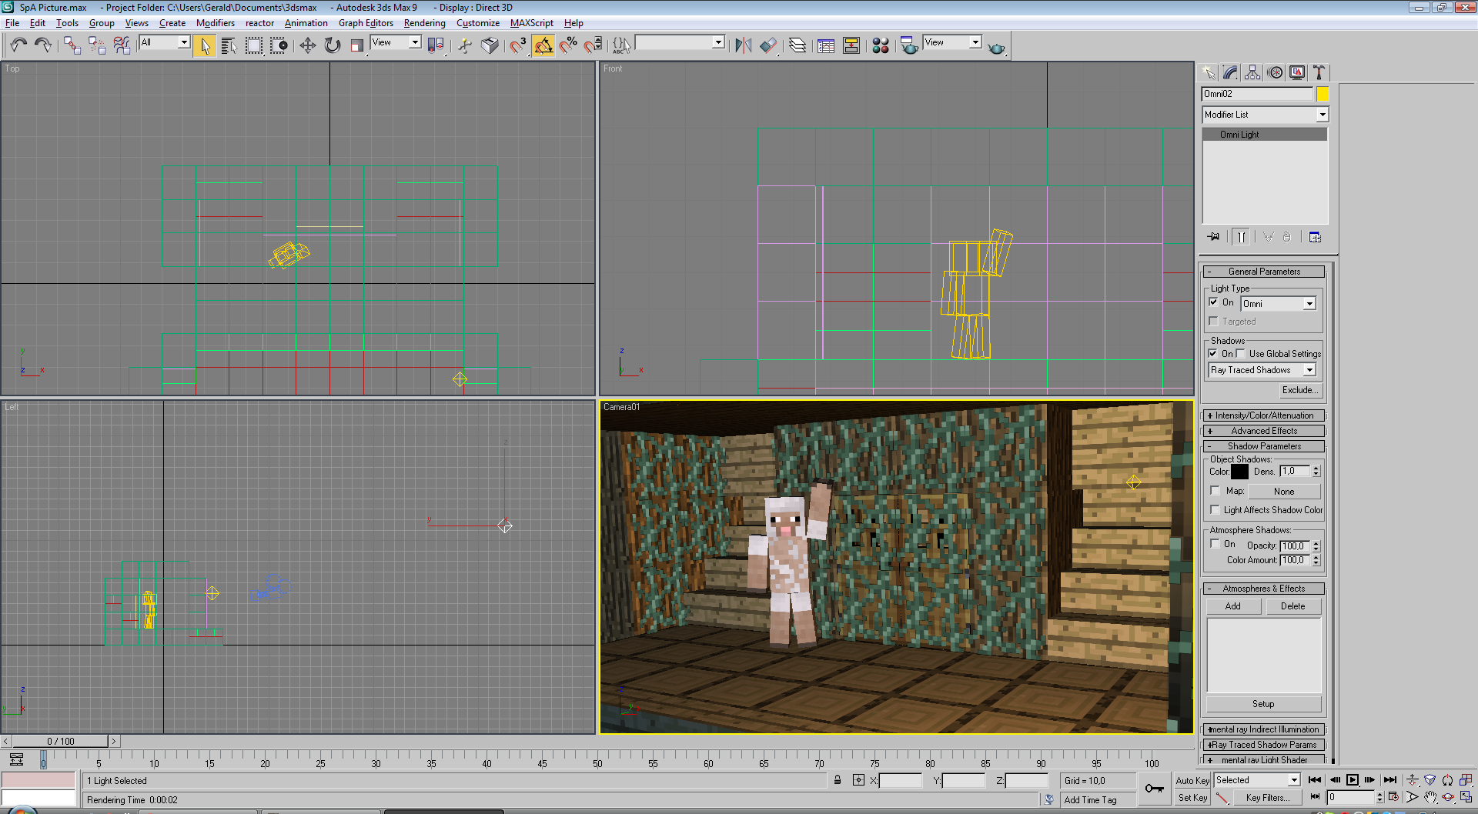Open the Rendering menu
The height and width of the screenshot is (814, 1478).
[424, 23]
